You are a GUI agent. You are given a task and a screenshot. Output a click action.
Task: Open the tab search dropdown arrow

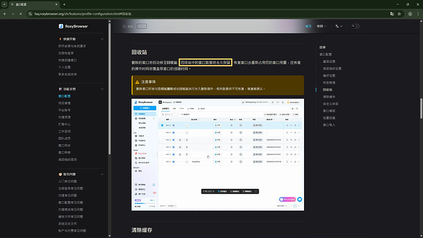coord(4,4)
